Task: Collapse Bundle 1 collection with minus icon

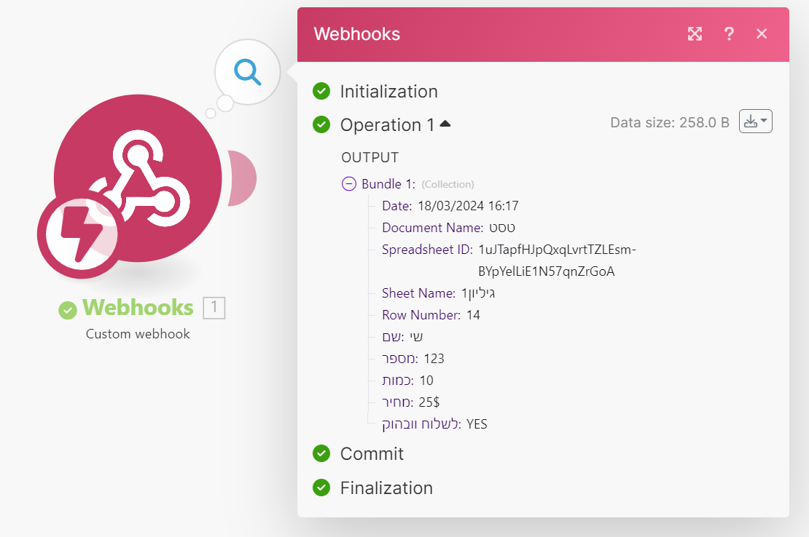Action: (x=349, y=184)
